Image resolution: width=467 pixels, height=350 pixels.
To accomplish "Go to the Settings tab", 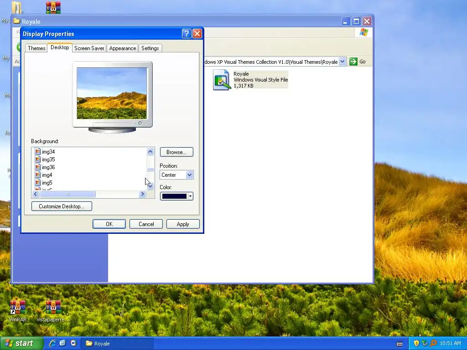I will (x=150, y=48).
